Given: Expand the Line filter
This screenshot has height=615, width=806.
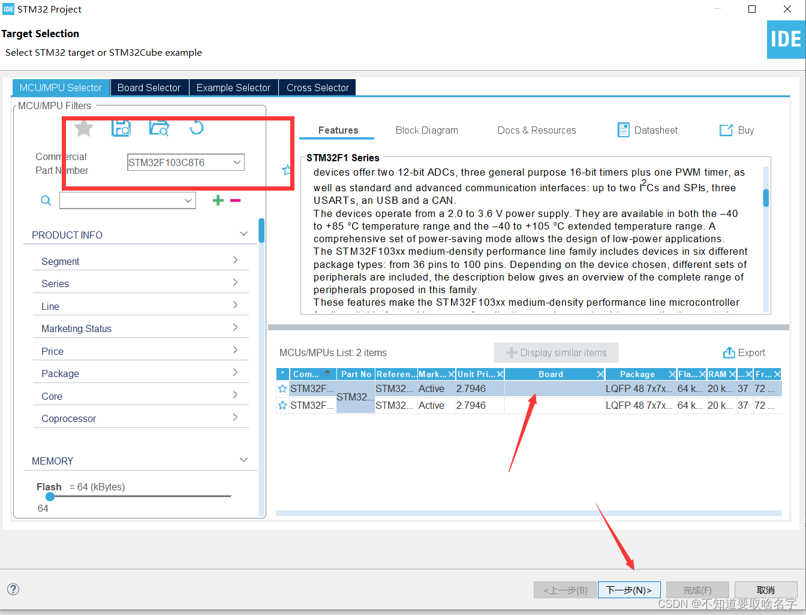Looking at the screenshot, I should 235,305.
